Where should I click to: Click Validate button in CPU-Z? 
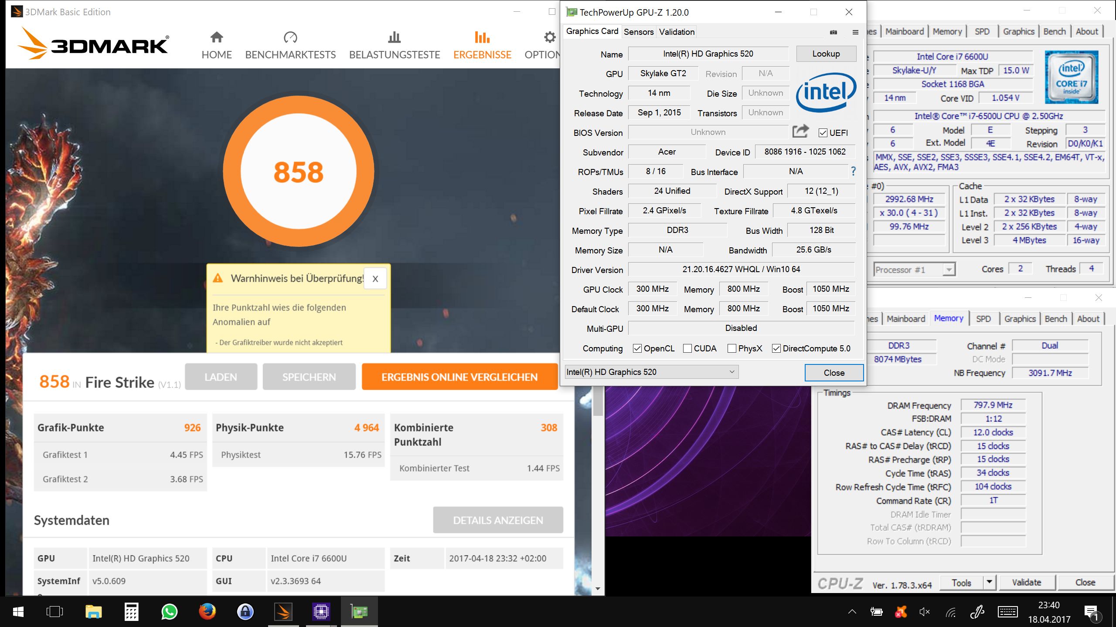(1027, 582)
